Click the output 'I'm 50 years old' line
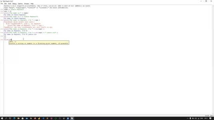 (x=20, y=34)
